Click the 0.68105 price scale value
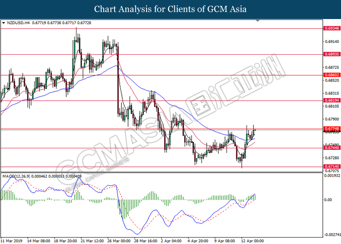This screenshot has width=341, height=244. 332,106
